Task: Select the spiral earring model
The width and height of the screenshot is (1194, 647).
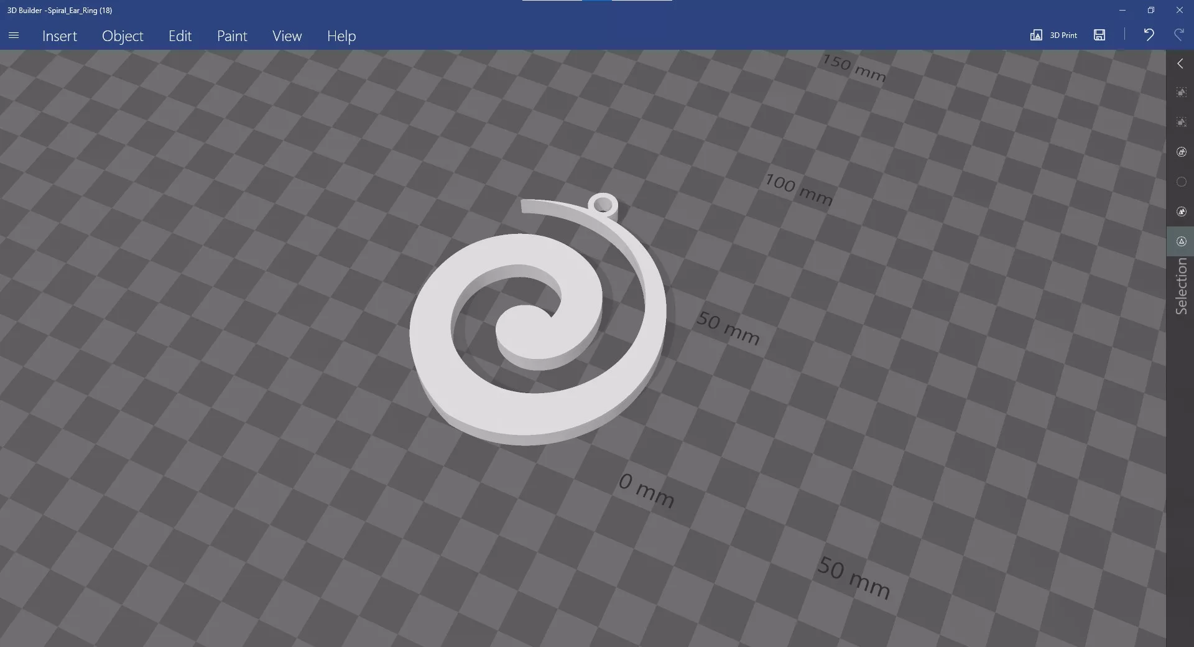Action: (435, 348)
